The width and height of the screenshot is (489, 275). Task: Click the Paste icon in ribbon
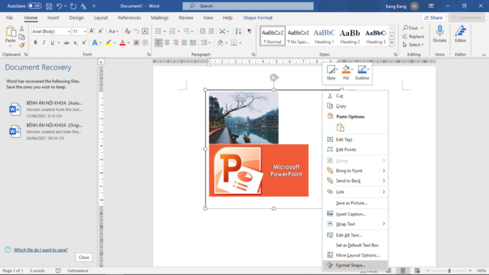(10, 32)
